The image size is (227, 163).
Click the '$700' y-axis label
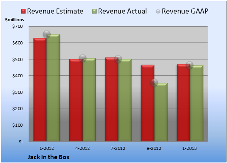point(17,26)
